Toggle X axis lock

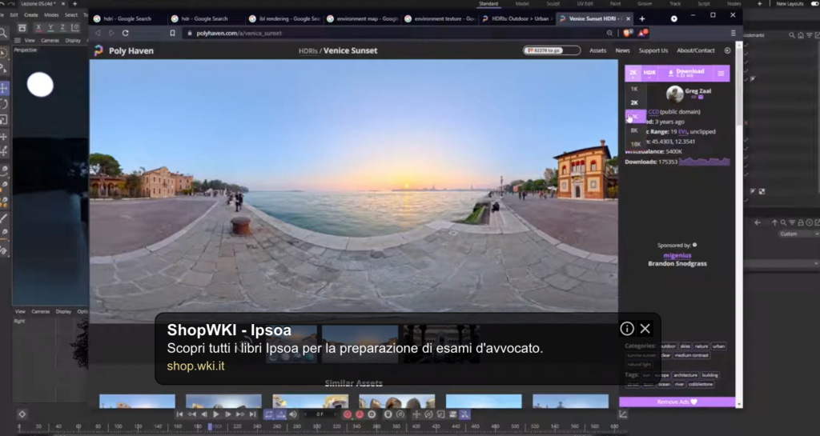pyautogui.click(x=38, y=28)
